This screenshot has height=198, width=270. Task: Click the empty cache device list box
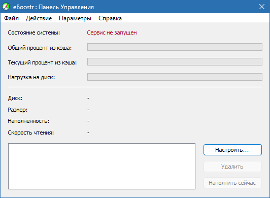click(102, 166)
